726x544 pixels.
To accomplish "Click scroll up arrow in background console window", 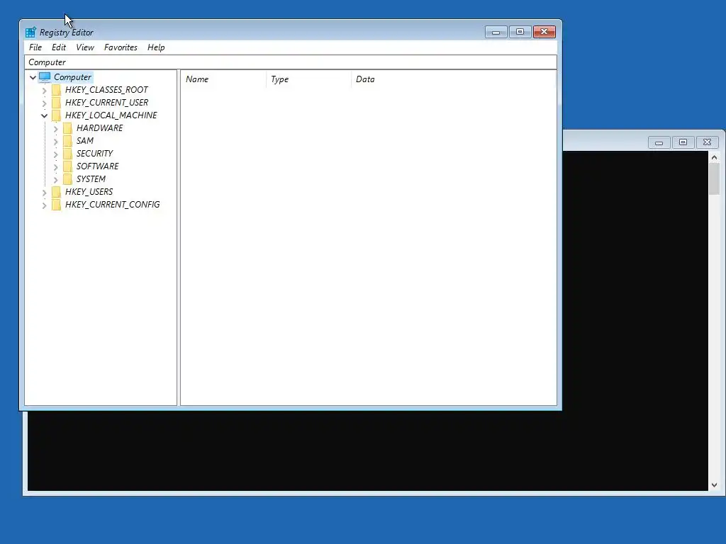I will tap(715, 158).
